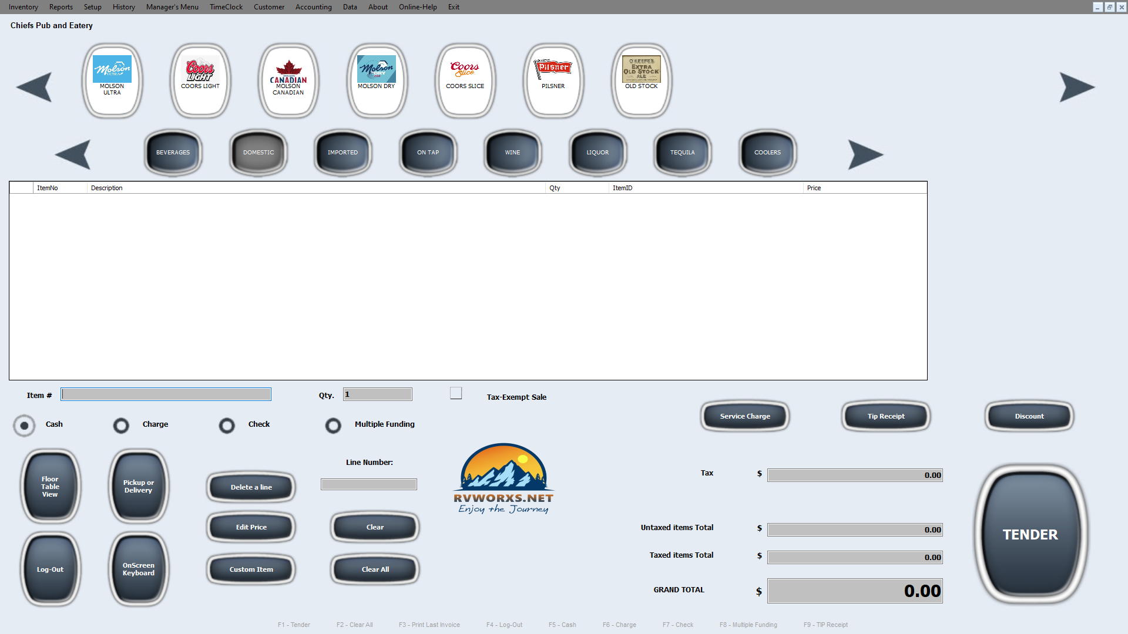Open the Manager's Menu
Image resolution: width=1128 pixels, height=634 pixels.
pos(172,7)
